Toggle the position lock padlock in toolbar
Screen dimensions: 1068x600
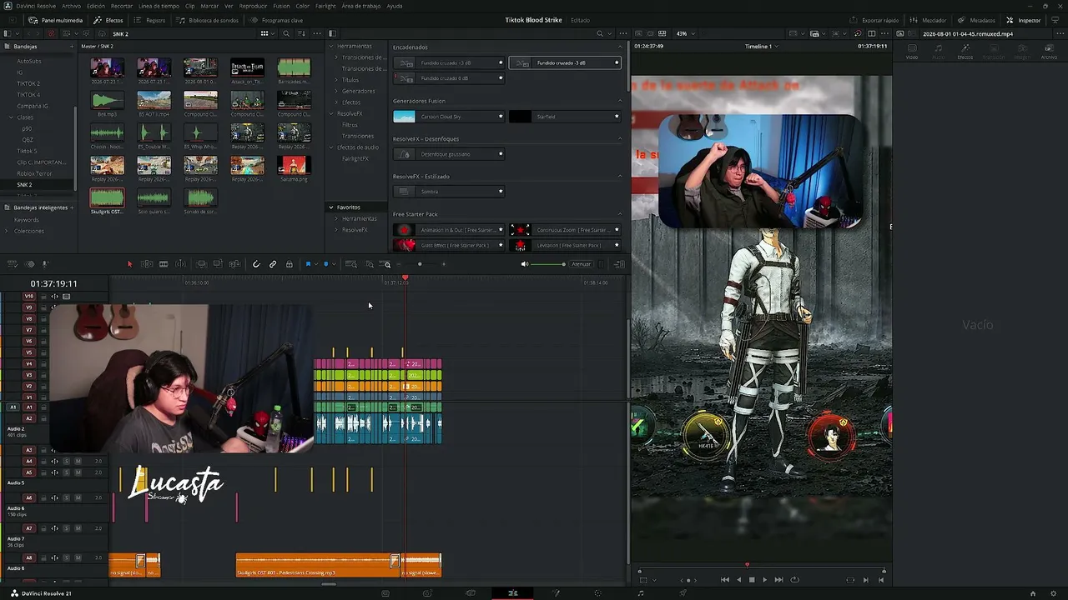click(290, 264)
